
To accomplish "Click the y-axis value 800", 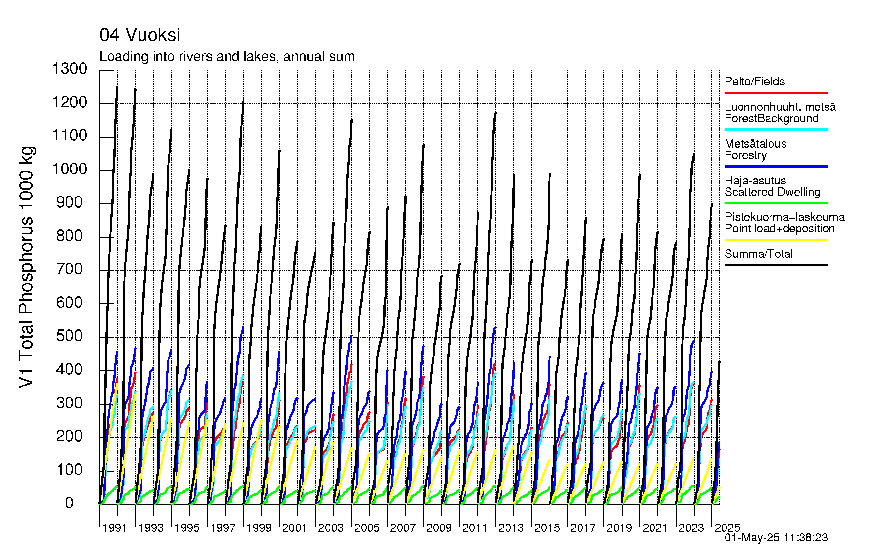I will [x=69, y=236].
